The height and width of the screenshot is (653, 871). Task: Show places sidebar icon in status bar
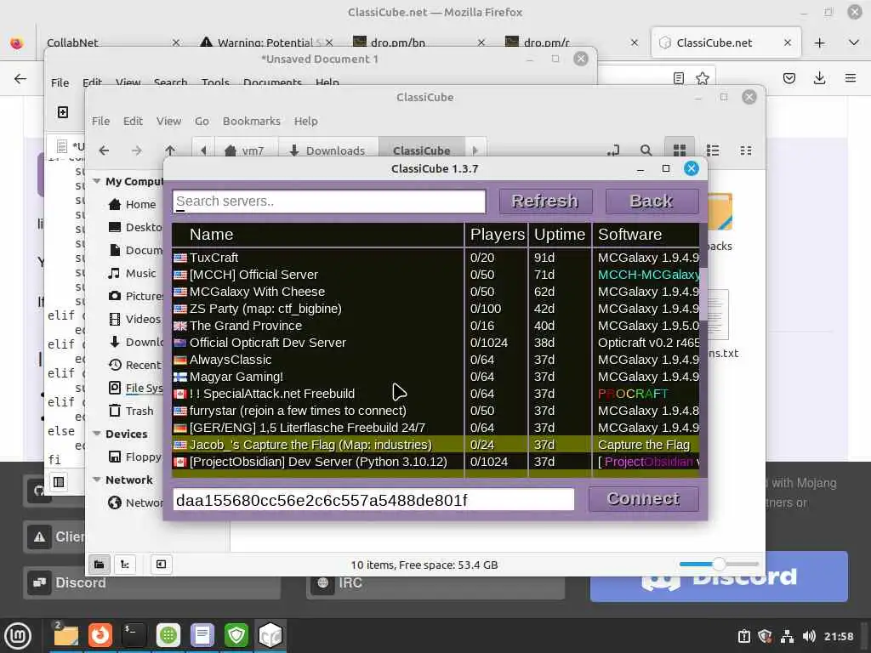point(99,565)
